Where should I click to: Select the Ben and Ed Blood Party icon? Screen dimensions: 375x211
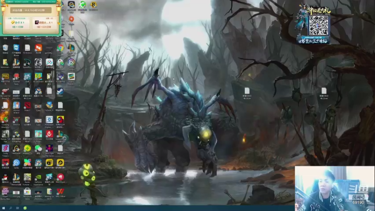click(x=5, y=91)
